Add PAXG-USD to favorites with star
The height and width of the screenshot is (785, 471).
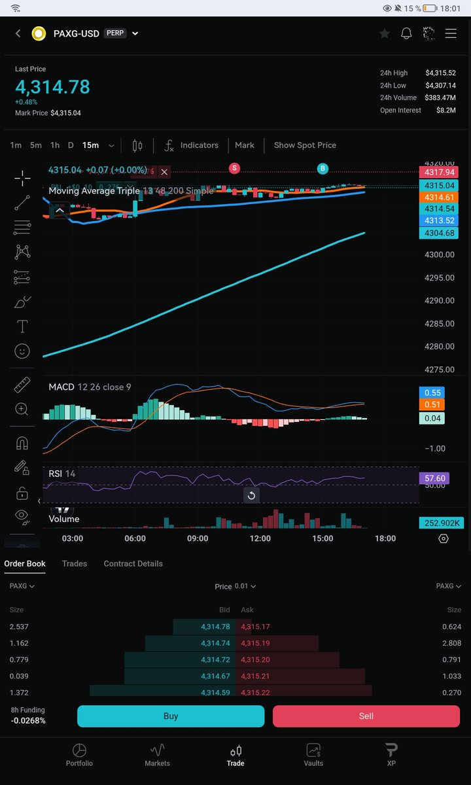point(385,33)
